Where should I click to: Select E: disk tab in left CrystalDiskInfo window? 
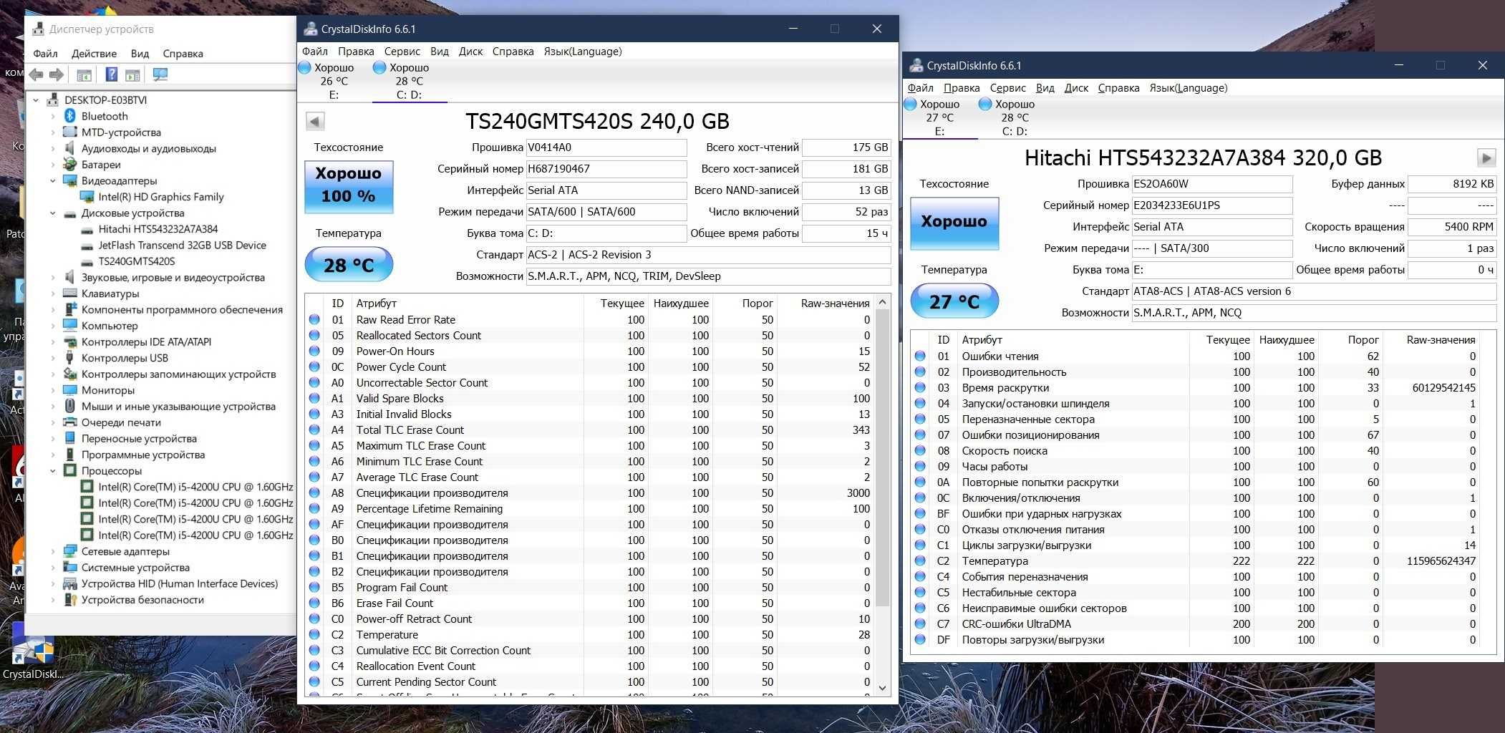click(x=334, y=81)
